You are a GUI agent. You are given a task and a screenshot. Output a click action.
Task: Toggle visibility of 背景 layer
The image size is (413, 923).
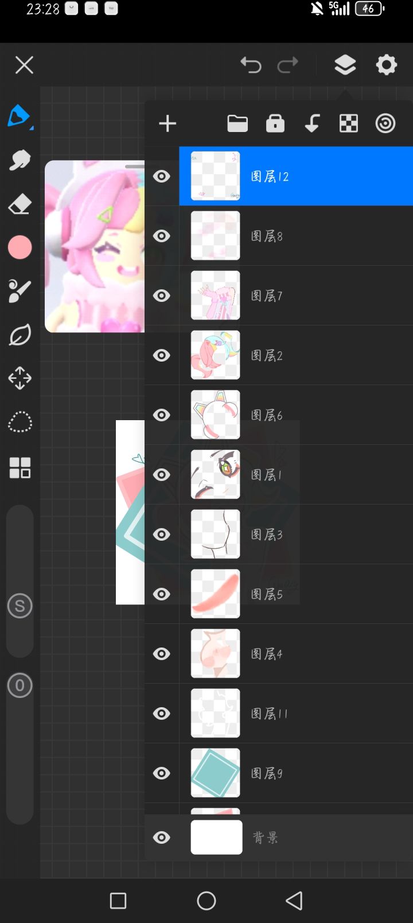[x=162, y=837]
